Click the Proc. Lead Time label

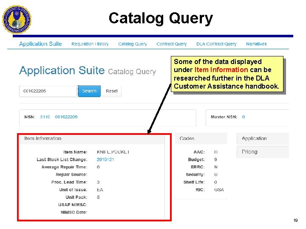coord(69,182)
